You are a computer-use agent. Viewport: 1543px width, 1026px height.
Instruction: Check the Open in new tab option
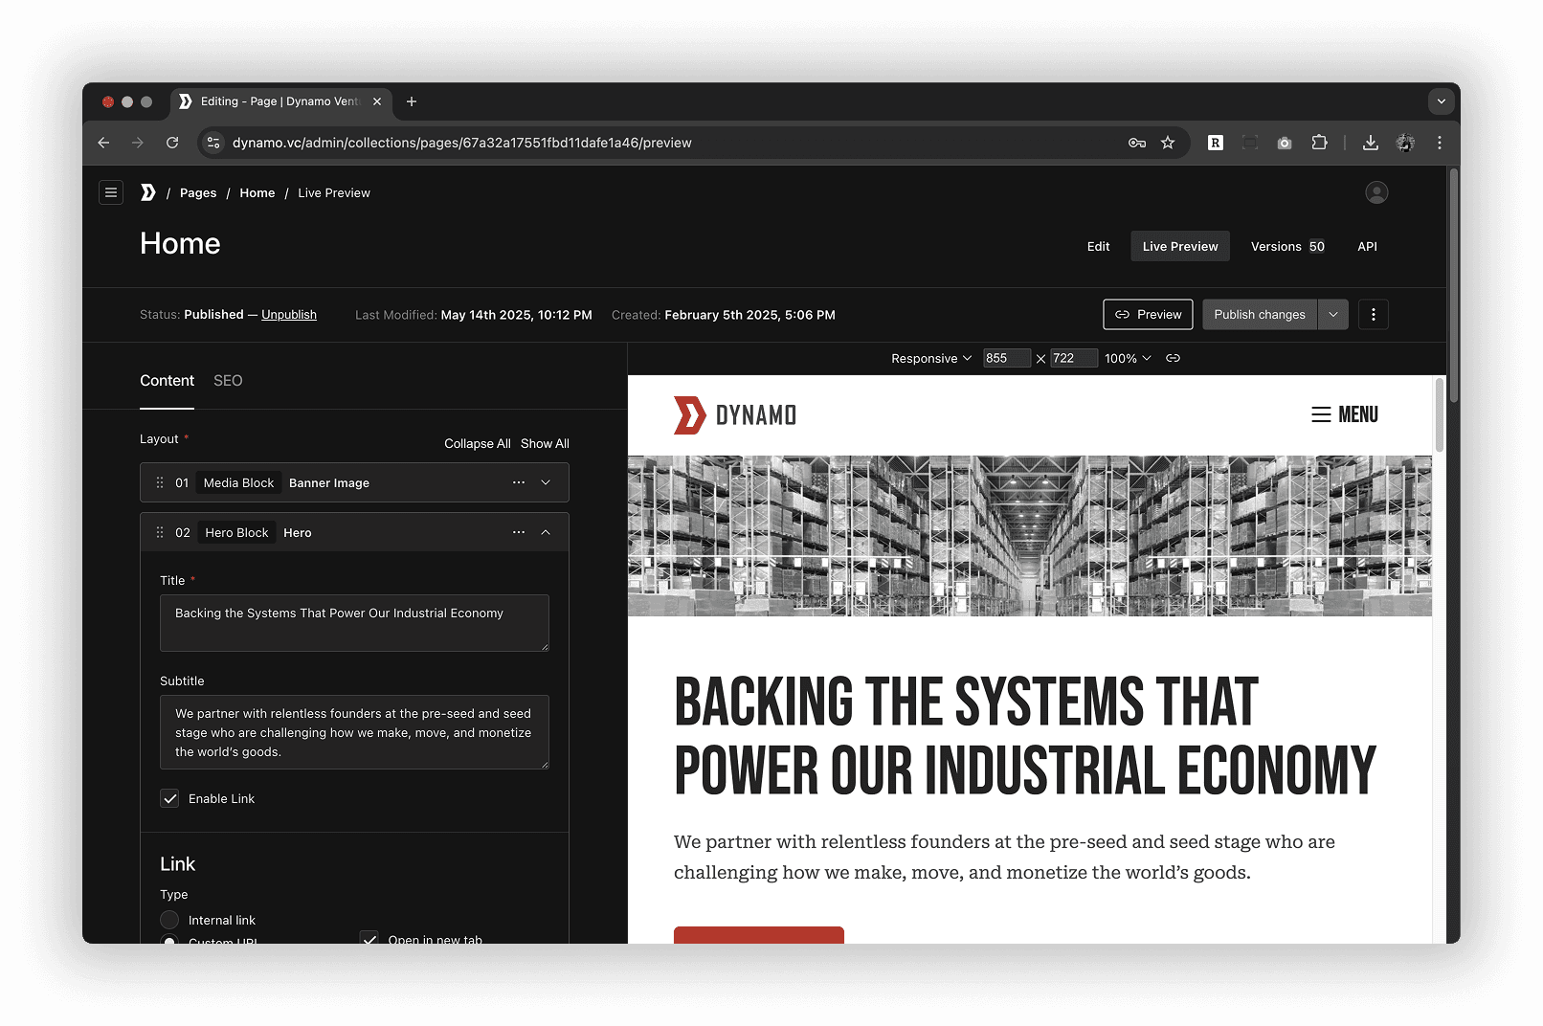(369, 940)
